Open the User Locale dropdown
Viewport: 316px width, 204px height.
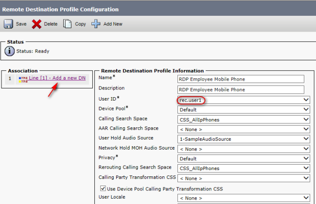pyautogui.click(x=243, y=198)
